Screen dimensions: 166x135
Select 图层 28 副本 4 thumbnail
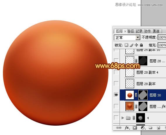[x=130, y=72]
